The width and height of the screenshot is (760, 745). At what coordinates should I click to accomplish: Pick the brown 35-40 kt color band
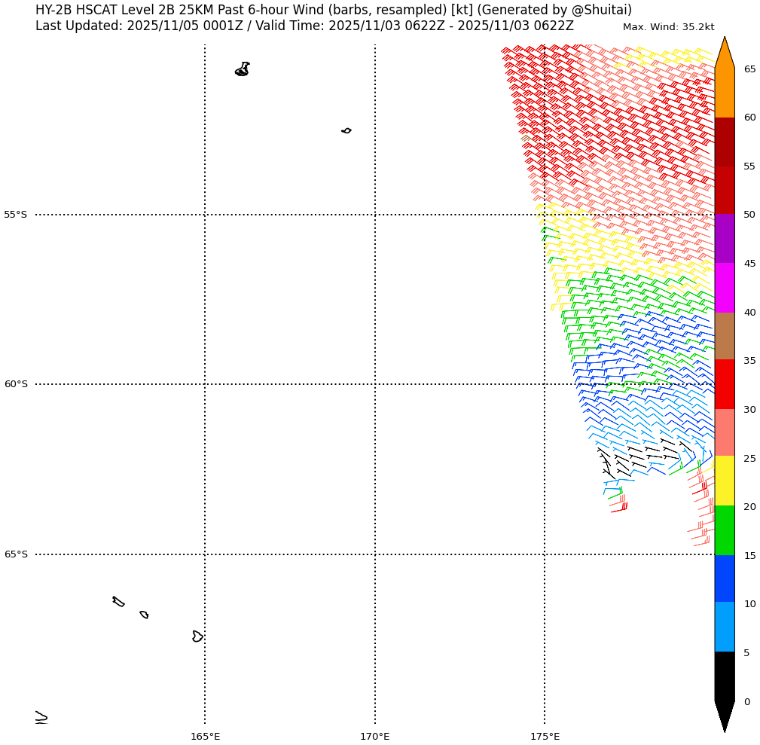tap(724, 336)
